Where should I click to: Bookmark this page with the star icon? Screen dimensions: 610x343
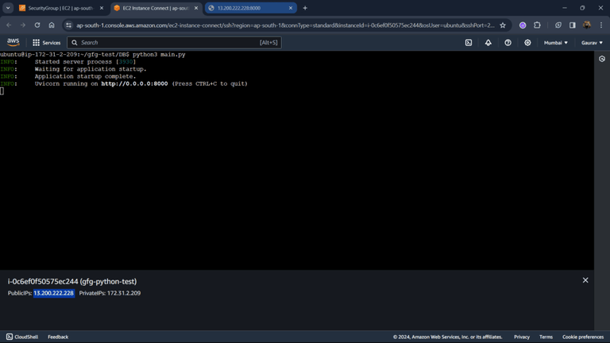click(503, 25)
